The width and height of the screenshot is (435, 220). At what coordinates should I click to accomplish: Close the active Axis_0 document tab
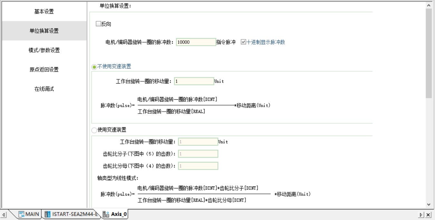click(428, 215)
